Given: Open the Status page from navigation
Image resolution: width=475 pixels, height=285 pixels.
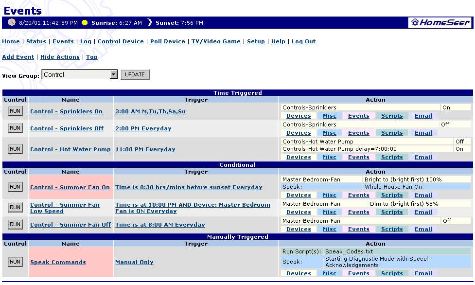Looking at the screenshot, I should (x=36, y=42).
